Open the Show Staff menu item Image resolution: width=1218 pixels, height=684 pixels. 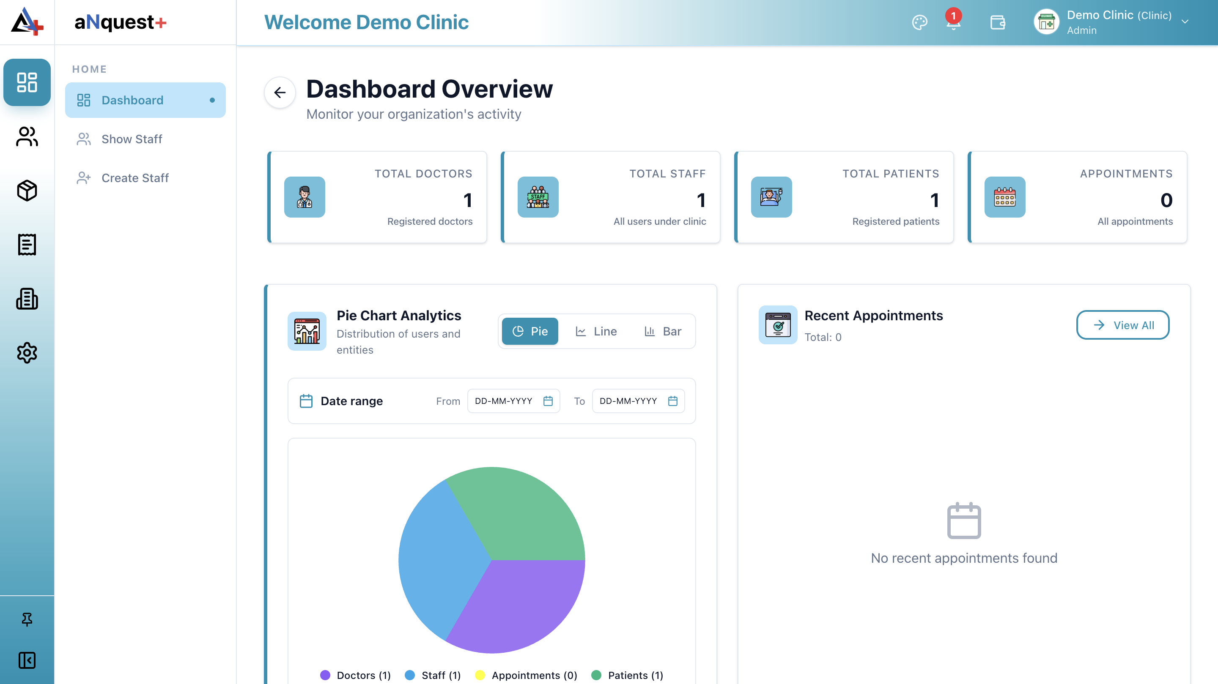(145, 139)
